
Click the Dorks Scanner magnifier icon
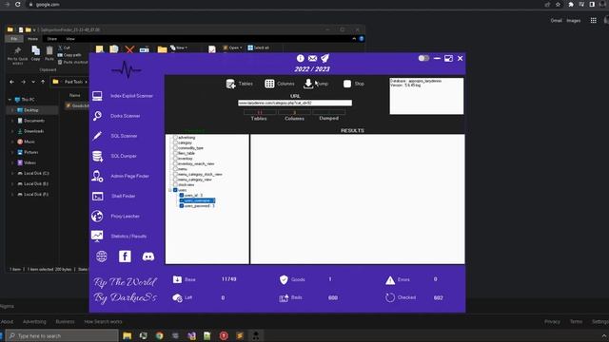click(97, 116)
